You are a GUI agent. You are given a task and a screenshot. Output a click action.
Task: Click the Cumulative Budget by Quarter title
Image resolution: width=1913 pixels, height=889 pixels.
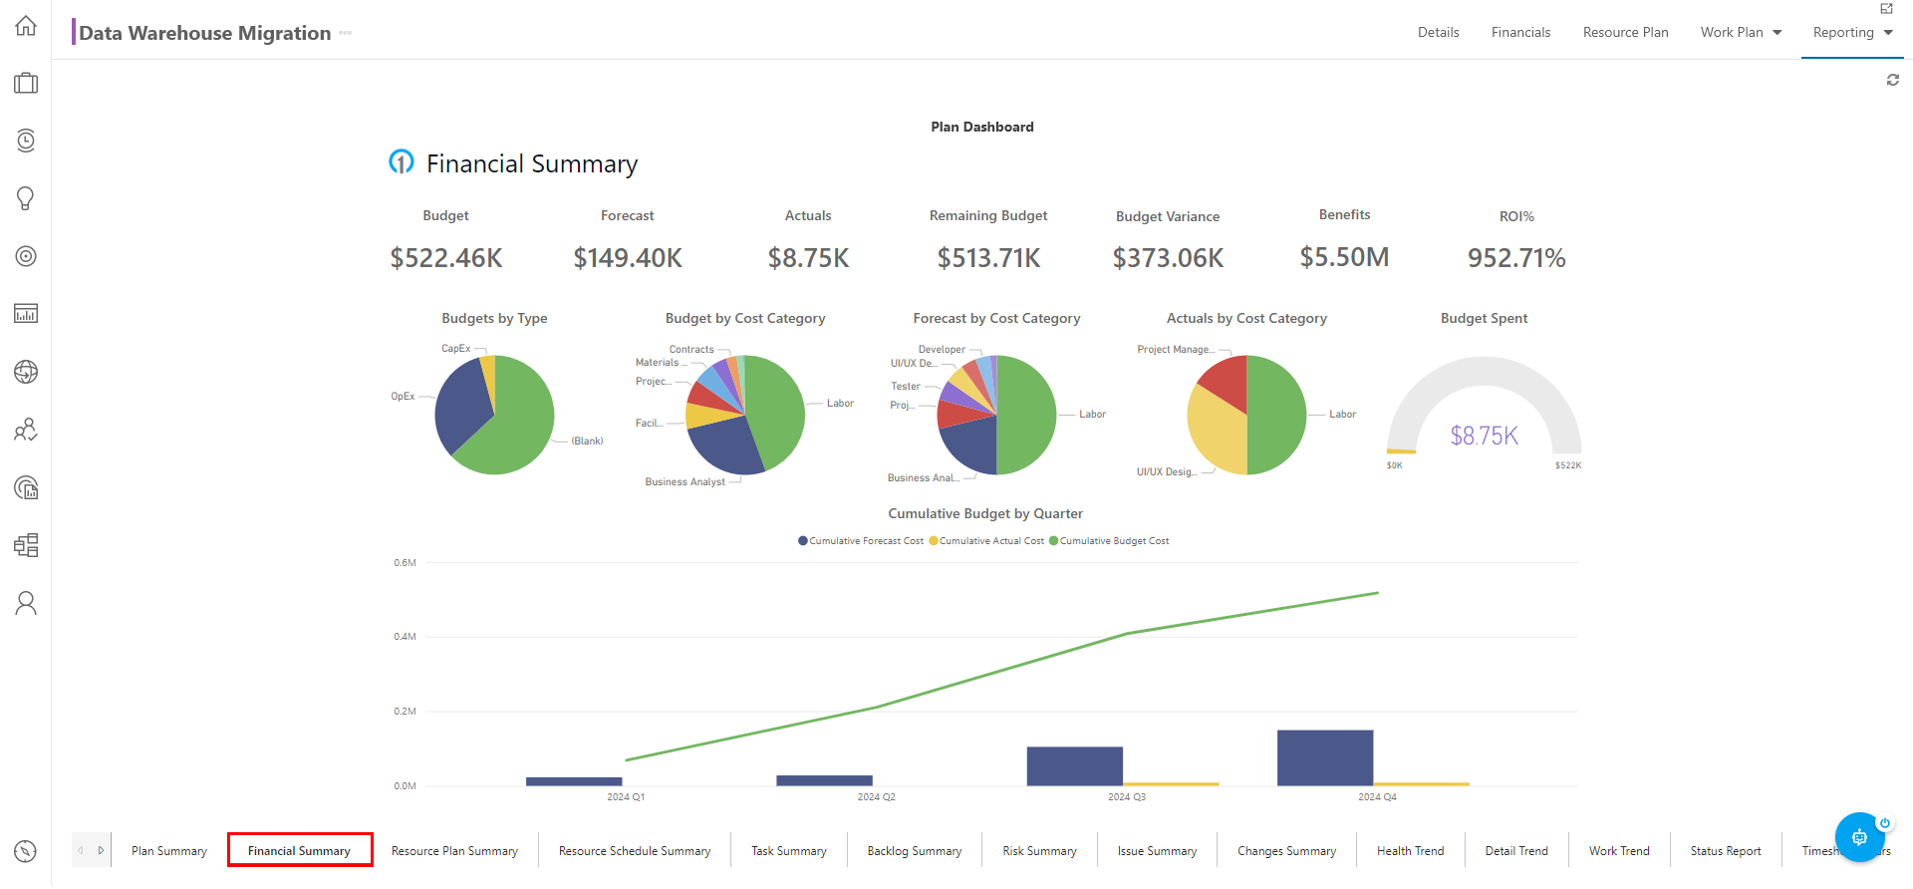985,513
